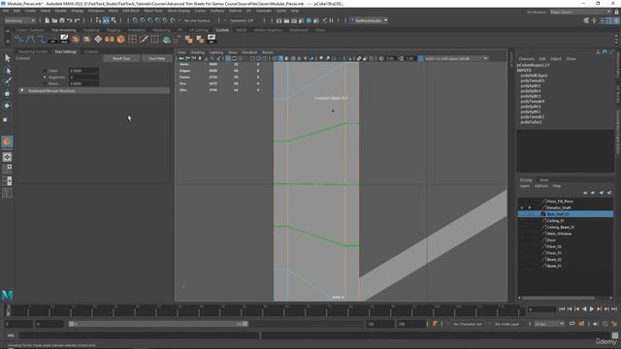Viewport: 621px width, 349px height.
Task: Open the Create menu
Action: click(x=30, y=11)
